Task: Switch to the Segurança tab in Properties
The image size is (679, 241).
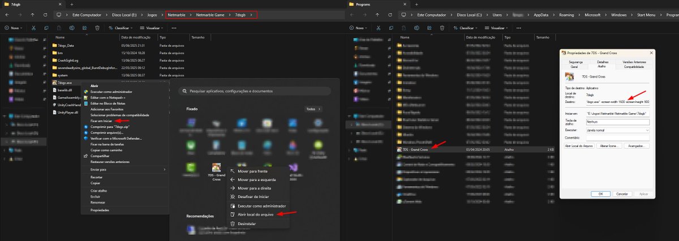Action: click(x=574, y=61)
